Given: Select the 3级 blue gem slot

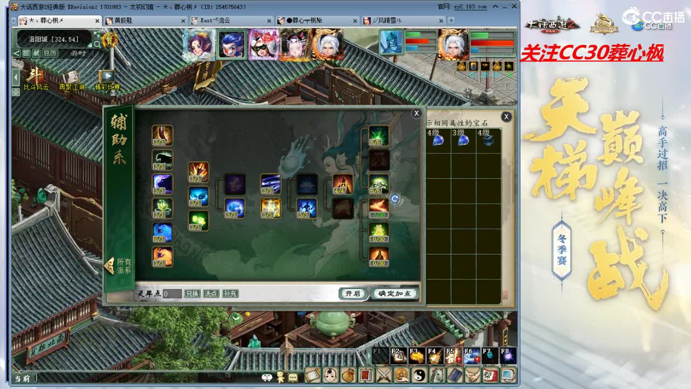Looking at the screenshot, I should click(463, 141).
